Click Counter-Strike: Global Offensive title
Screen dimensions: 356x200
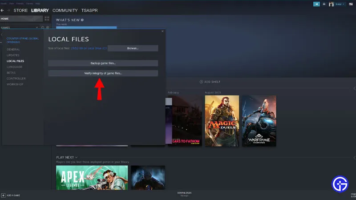coord(23,40)
